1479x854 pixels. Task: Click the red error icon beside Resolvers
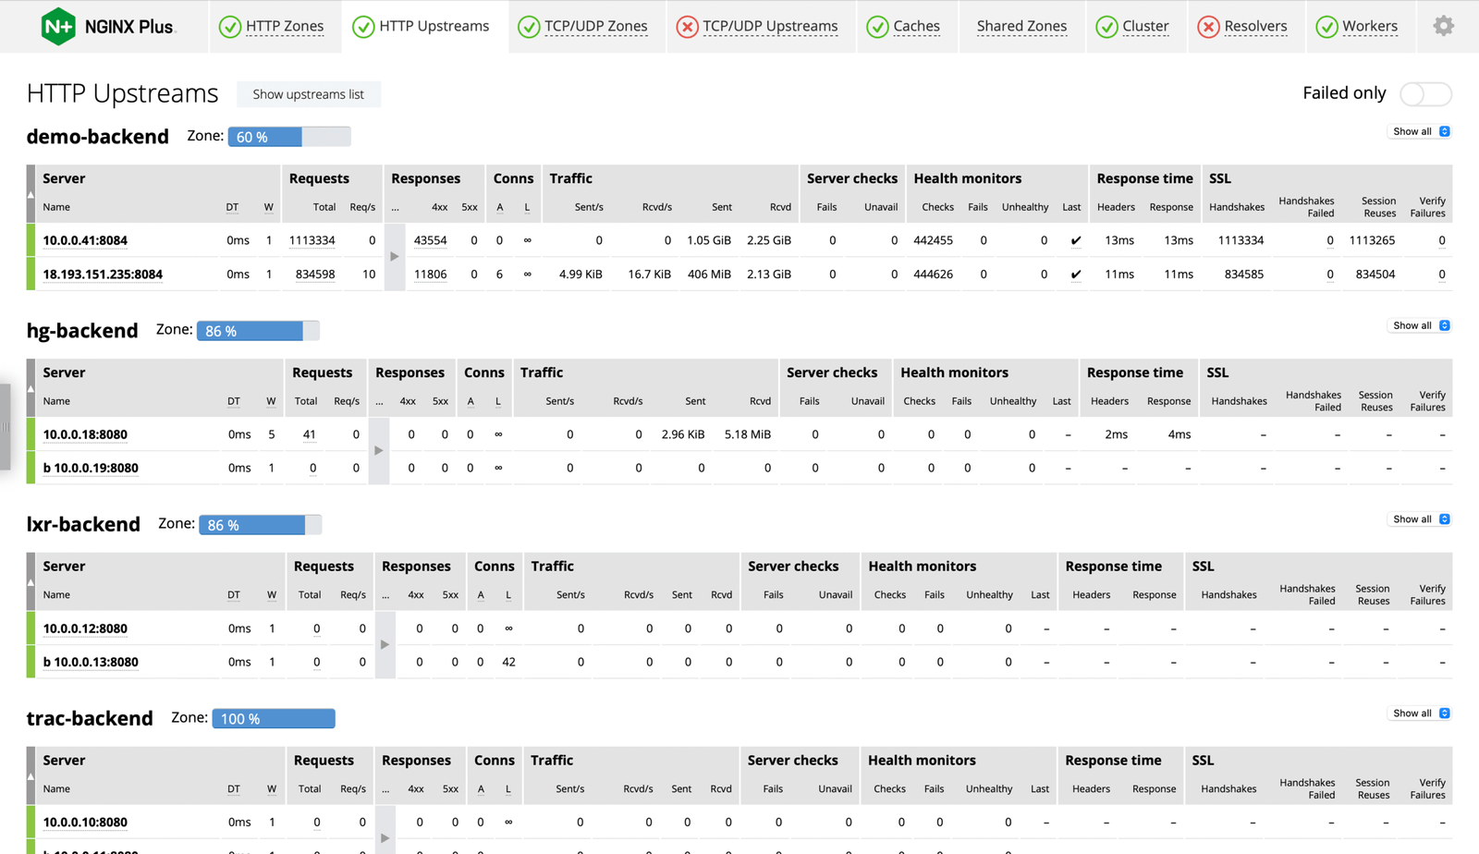(1208, 27)
